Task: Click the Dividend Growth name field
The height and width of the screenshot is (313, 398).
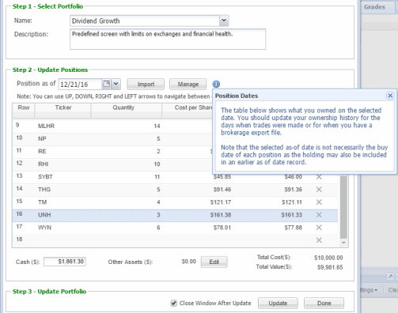Action: point(145,21)
